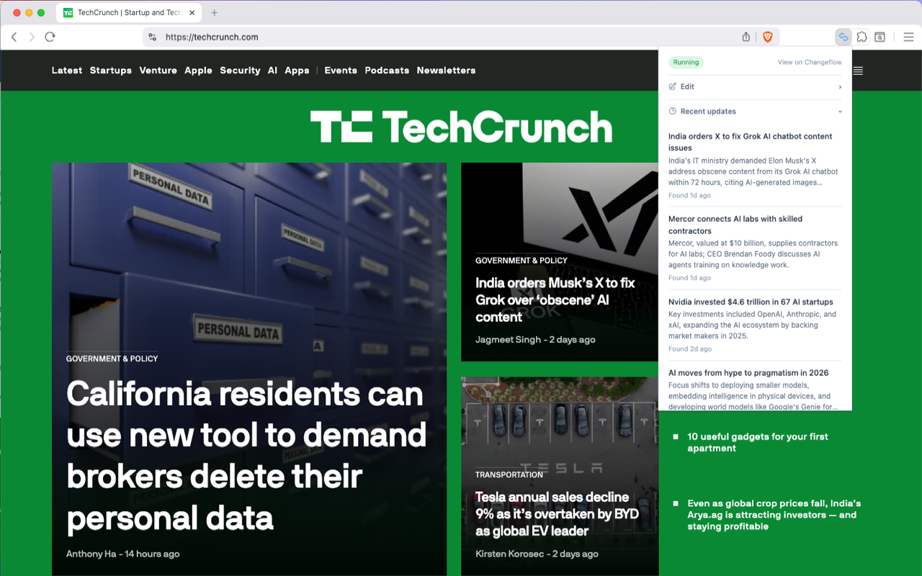
Task: Open the AI section in TechCrunch nav
Action: coord(272,70)
